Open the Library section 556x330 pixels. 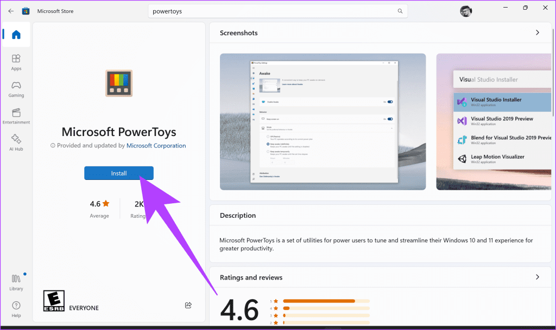point(16,283)
